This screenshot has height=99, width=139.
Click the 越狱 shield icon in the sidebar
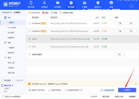coord(5,43)
